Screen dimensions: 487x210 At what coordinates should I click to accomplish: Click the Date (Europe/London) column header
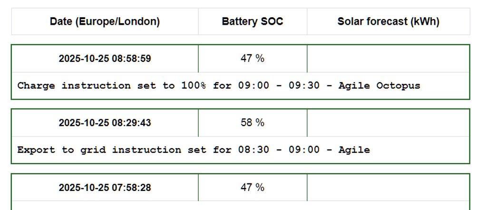[x=105, y=21]
